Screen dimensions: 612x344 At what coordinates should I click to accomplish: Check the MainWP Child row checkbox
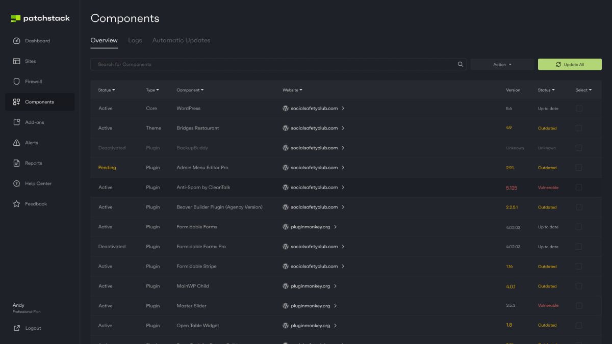[579, 286]
